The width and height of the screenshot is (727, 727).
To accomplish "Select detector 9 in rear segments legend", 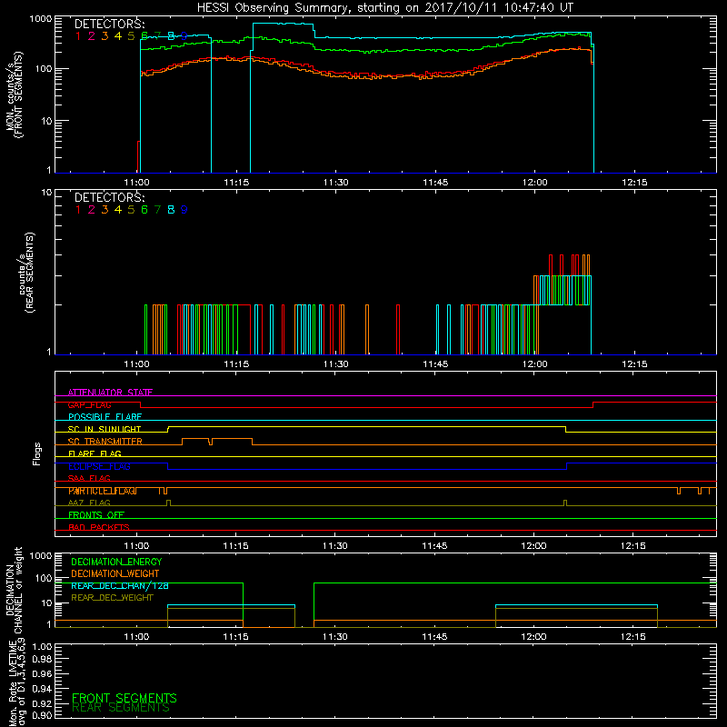I will point(184,210).
